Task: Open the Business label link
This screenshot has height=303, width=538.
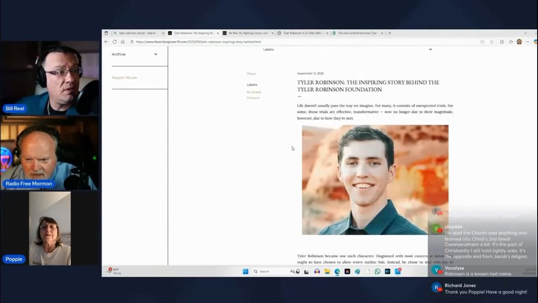Action: click(x=253, y=92)
